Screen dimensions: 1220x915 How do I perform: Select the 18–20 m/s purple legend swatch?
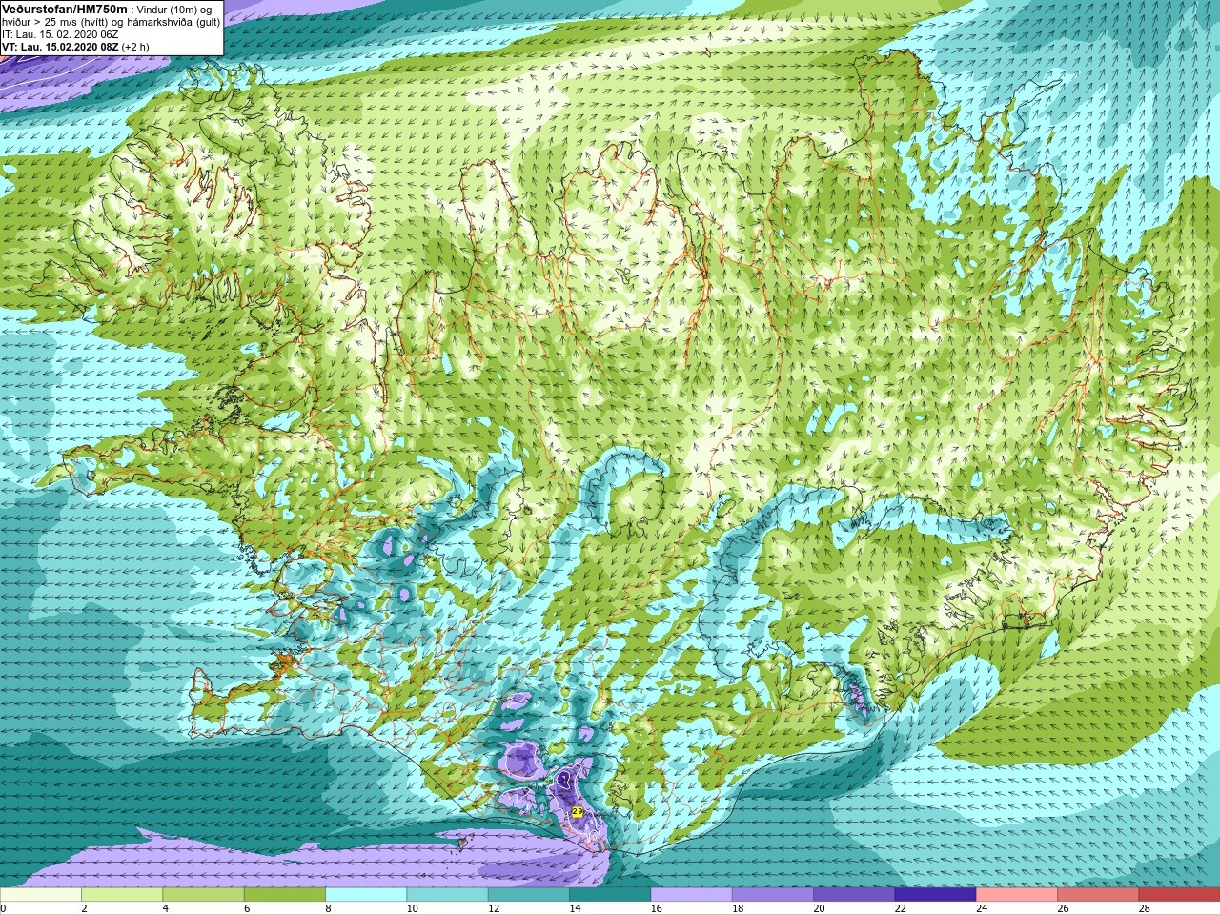coord(773,895)
